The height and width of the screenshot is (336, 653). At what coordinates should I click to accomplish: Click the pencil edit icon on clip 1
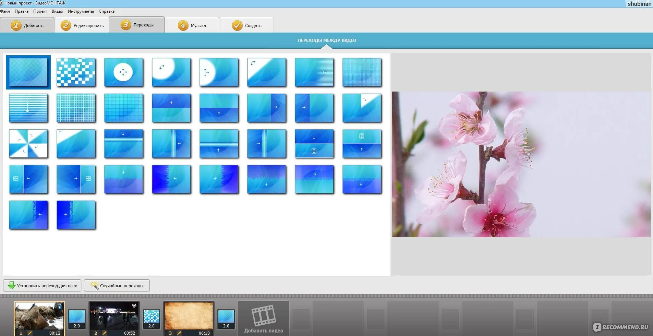pyautogui.click(x=30, y=333)
